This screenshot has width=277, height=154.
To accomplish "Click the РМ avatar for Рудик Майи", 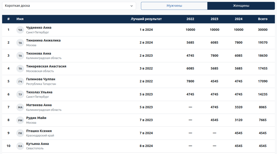I will point(20,120).
